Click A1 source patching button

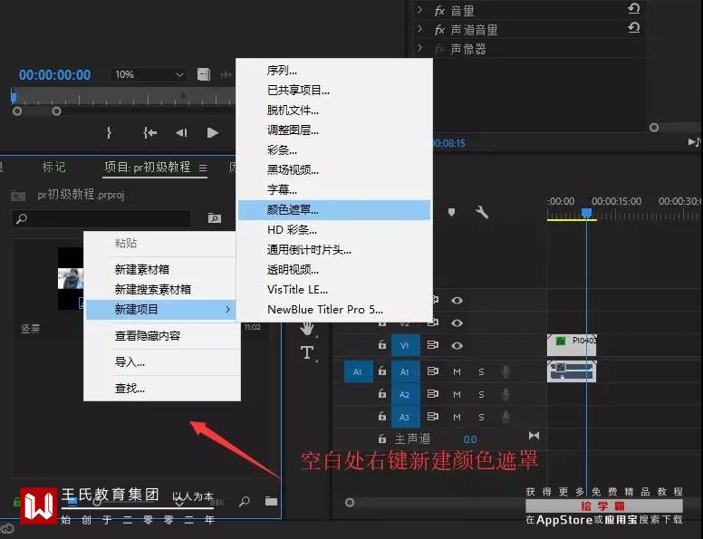[x=358, y=371]
